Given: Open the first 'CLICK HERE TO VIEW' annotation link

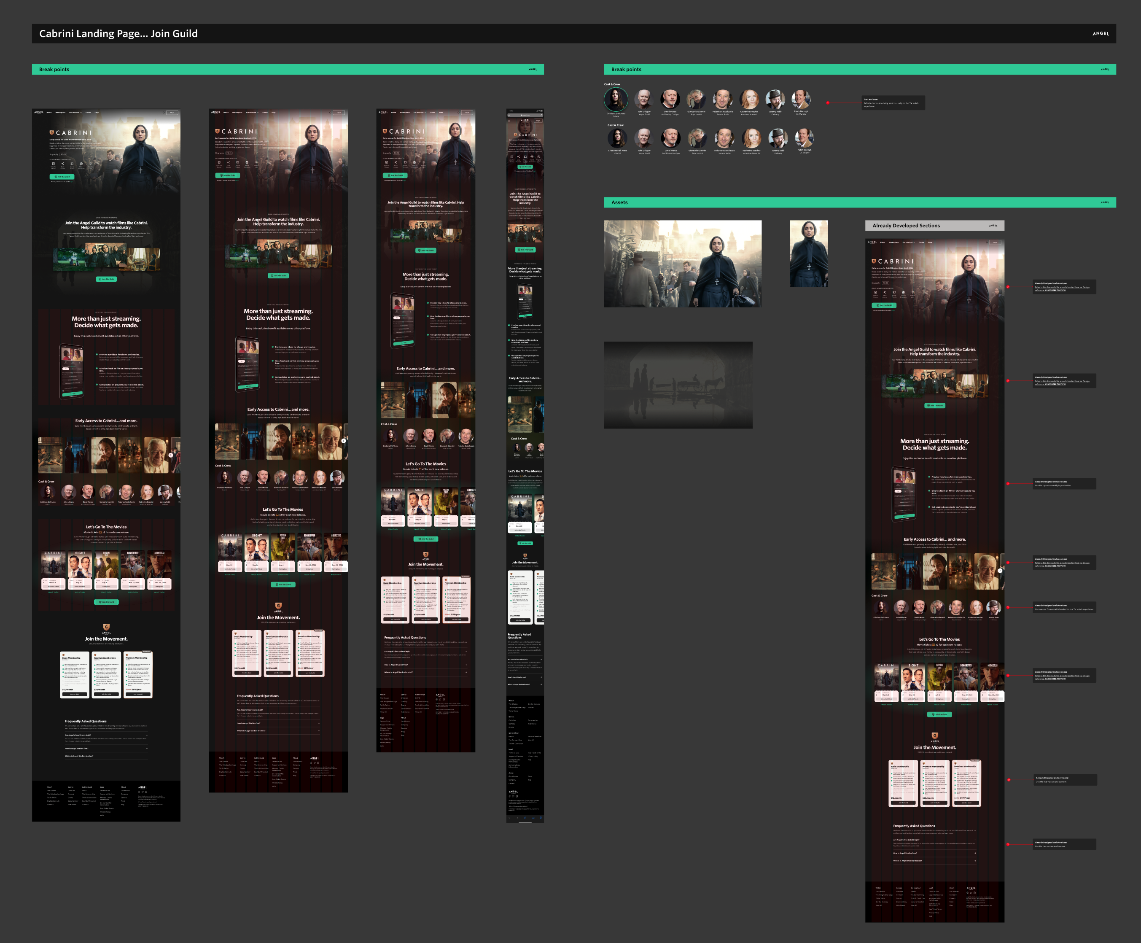Looking at the screenshot, I should pyautogui.click(x=1055, y=290).
